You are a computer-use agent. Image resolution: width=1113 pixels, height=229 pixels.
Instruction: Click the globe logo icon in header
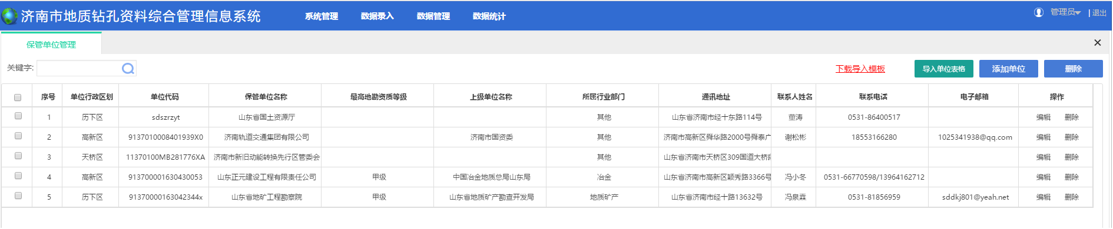[9, 16]
